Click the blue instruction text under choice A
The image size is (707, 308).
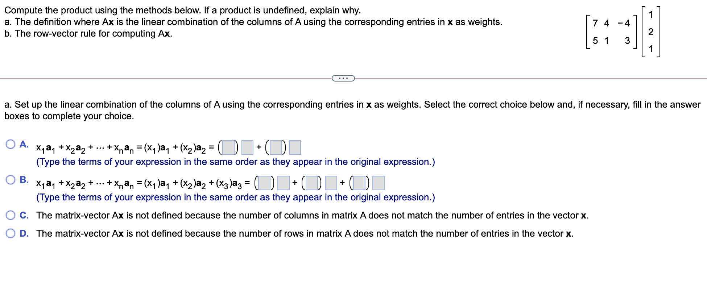236,162
